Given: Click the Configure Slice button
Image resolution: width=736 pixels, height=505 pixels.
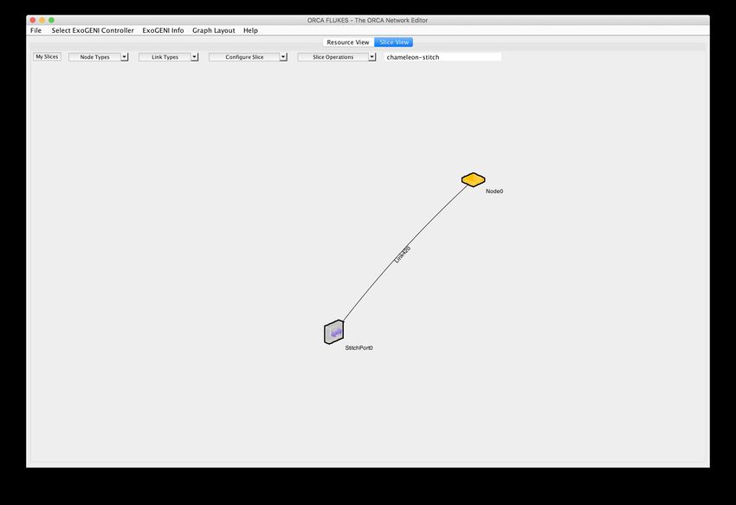Looking at the screenshot, I should pyautogui.click(x=244, y=57).
